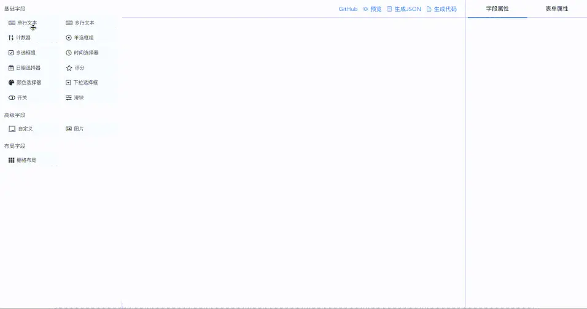This screenshot has width=587, height=309.
Task: Click the 生成JSON button
Action: [404, 9]
